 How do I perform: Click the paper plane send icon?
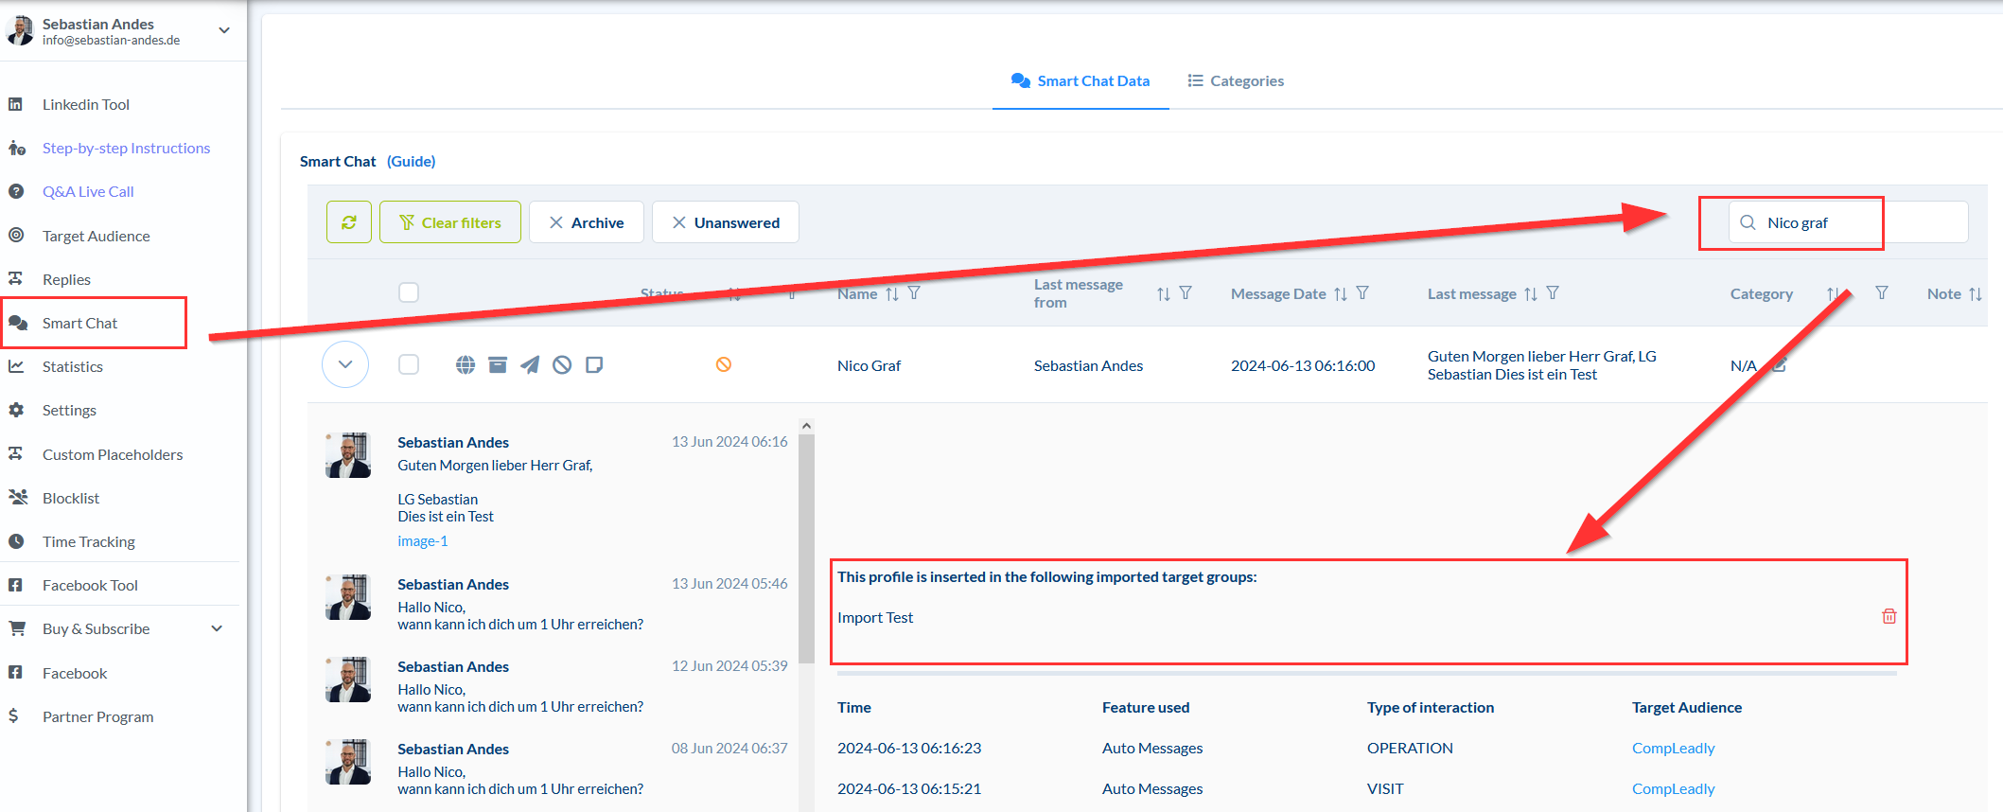coord(530,365)
